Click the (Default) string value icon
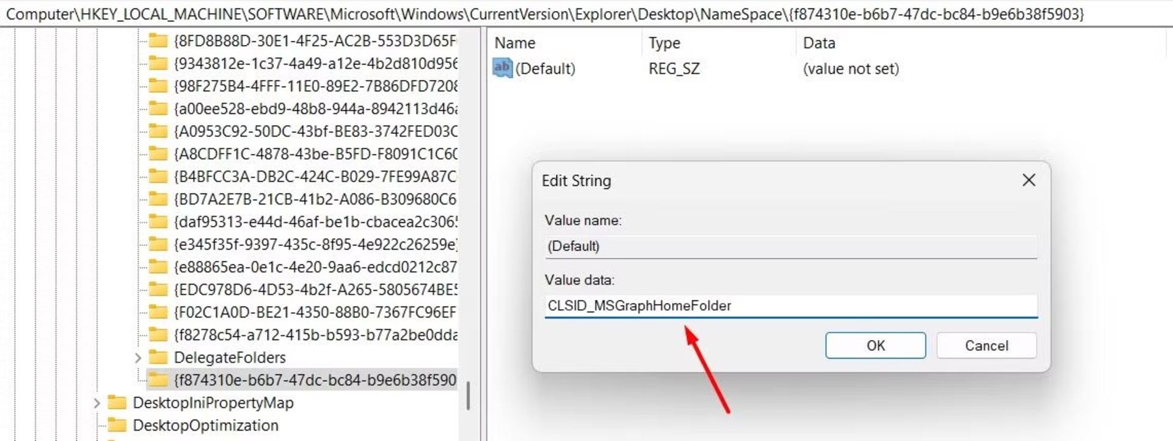The height and width of the screenshot is (441, 1173). pyautogui.click(x=502, y=68)
